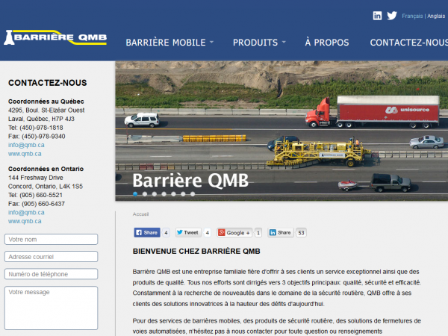Click the Barrière QMB banner slide image

281,131
